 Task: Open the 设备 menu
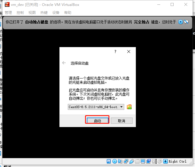point(56,12)
